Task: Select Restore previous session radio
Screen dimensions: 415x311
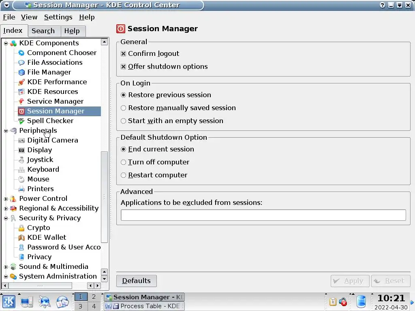Action: [123, 95]
